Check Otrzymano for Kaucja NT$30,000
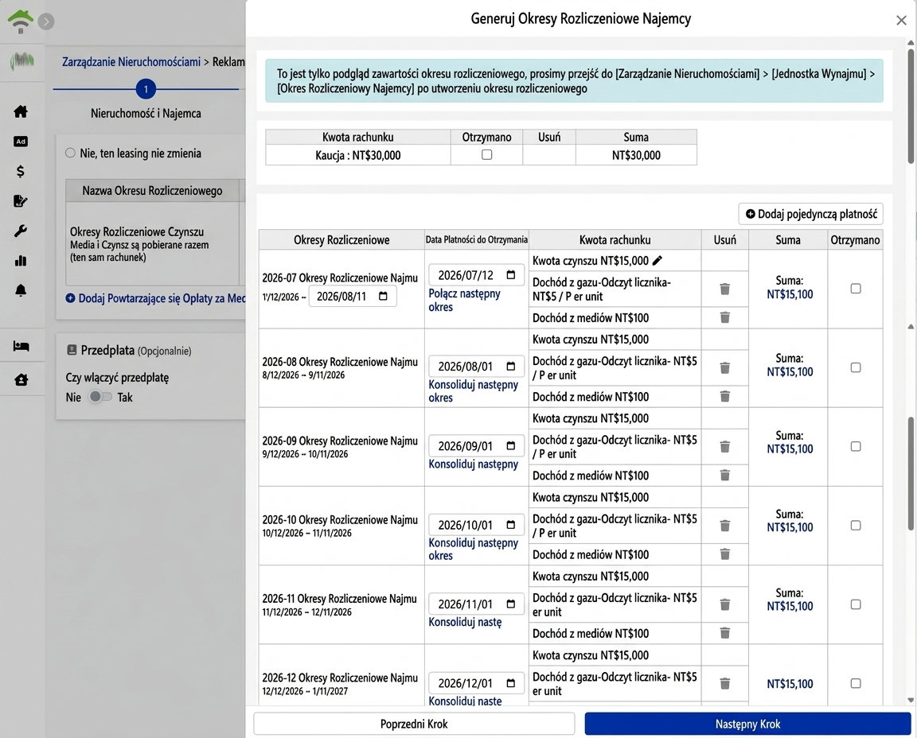Viewport: 917px width, 738px height. [x=486, y=155]
